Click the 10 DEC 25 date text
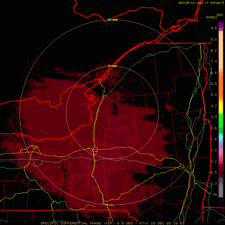The width and height of the screenshot is (225, 225). (x=161, y=223)
